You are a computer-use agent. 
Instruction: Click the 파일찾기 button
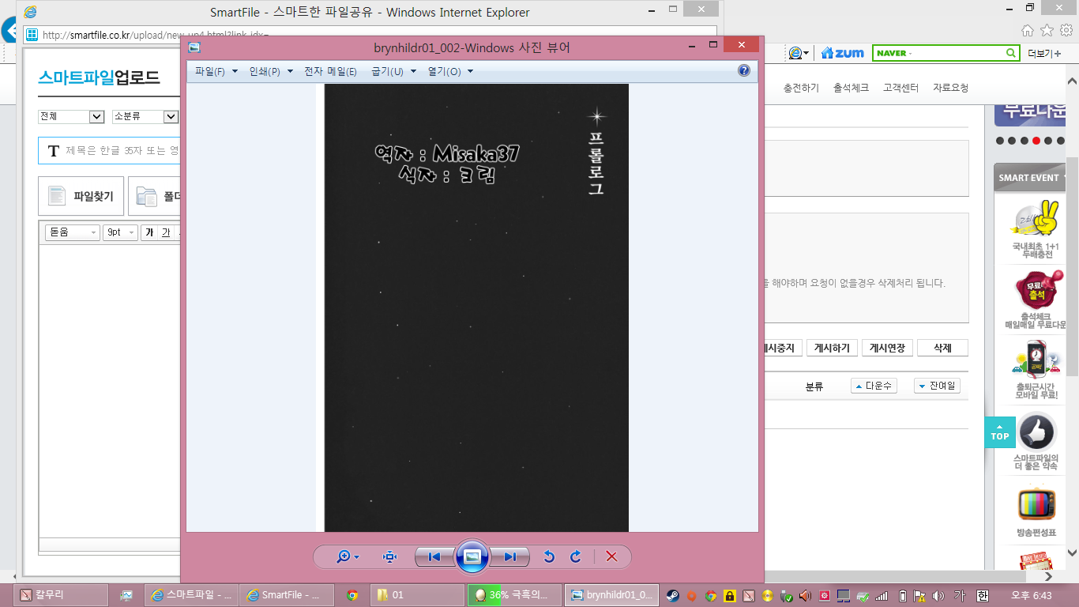click(x=81, y=196)
